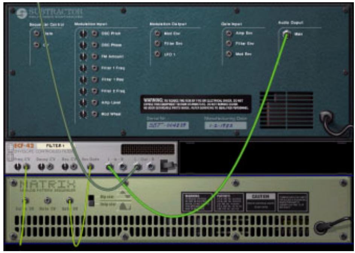Click the Amp Env gate input jack
The image size is (355, 253).
click(229, 32)
